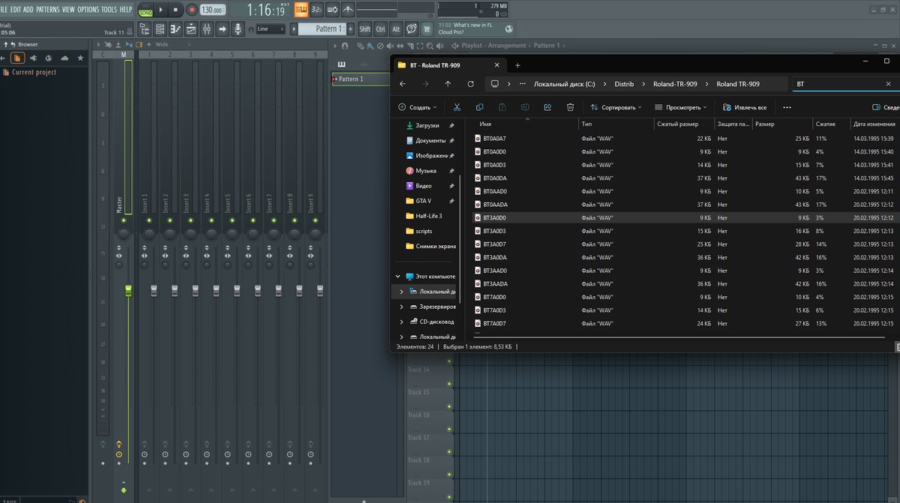The image size is (900, 503).
Task: Open the snap setting dropdown showing Line
Action: tap(270, 29)
